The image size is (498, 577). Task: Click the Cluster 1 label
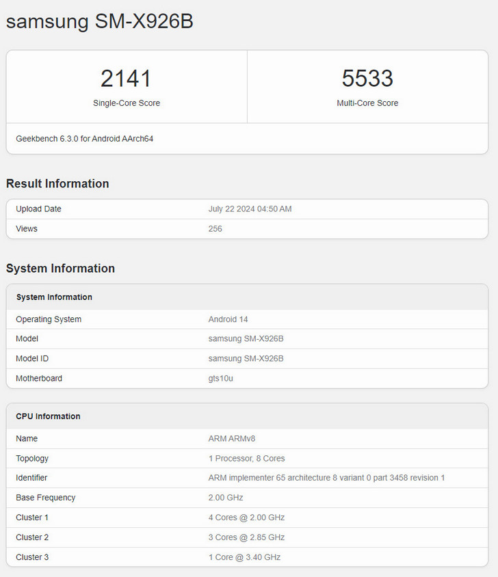click(x=32, y=518)
